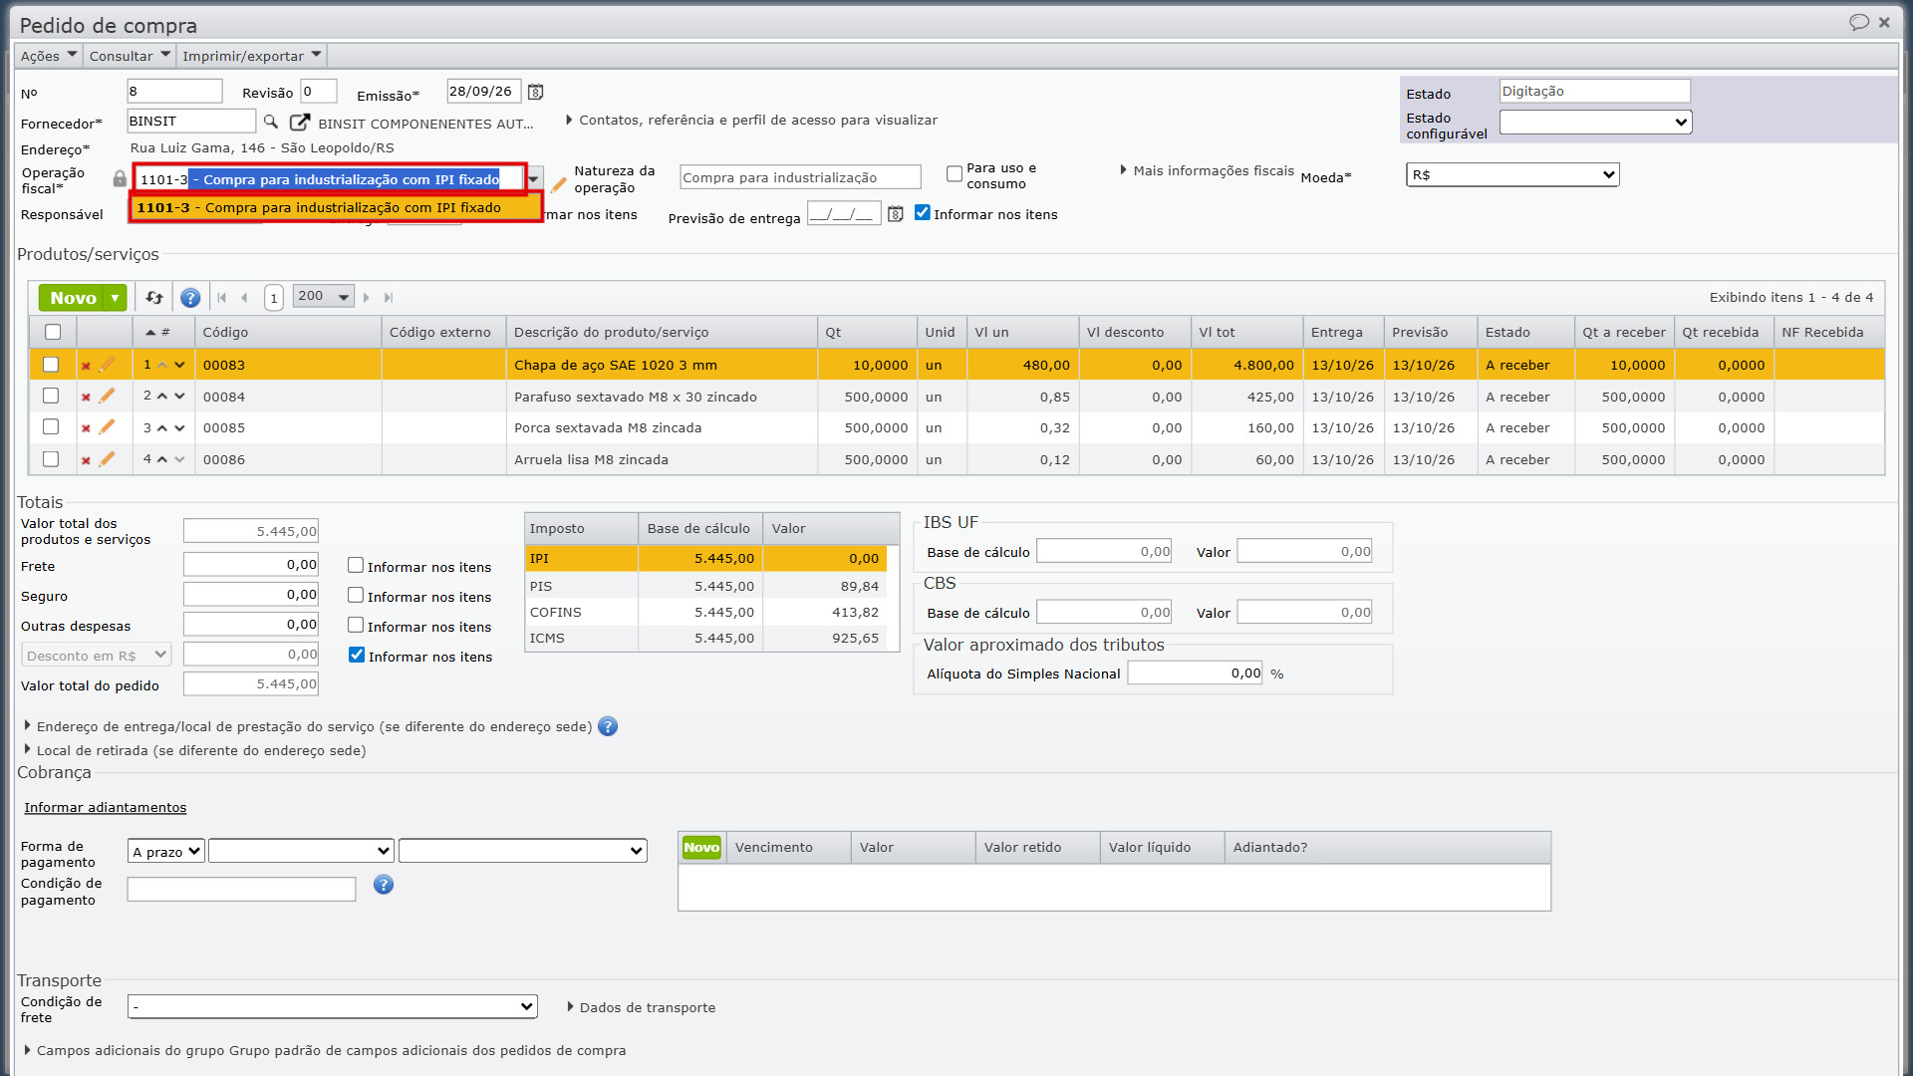The width and height of the screenshot is (1913, 1076).
Task: Open the Emissão calendar picker icon
Action: 535,92
